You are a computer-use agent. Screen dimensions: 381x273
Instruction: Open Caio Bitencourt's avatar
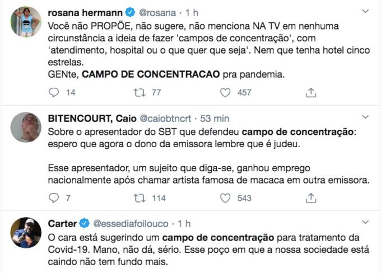coord(26,127)
